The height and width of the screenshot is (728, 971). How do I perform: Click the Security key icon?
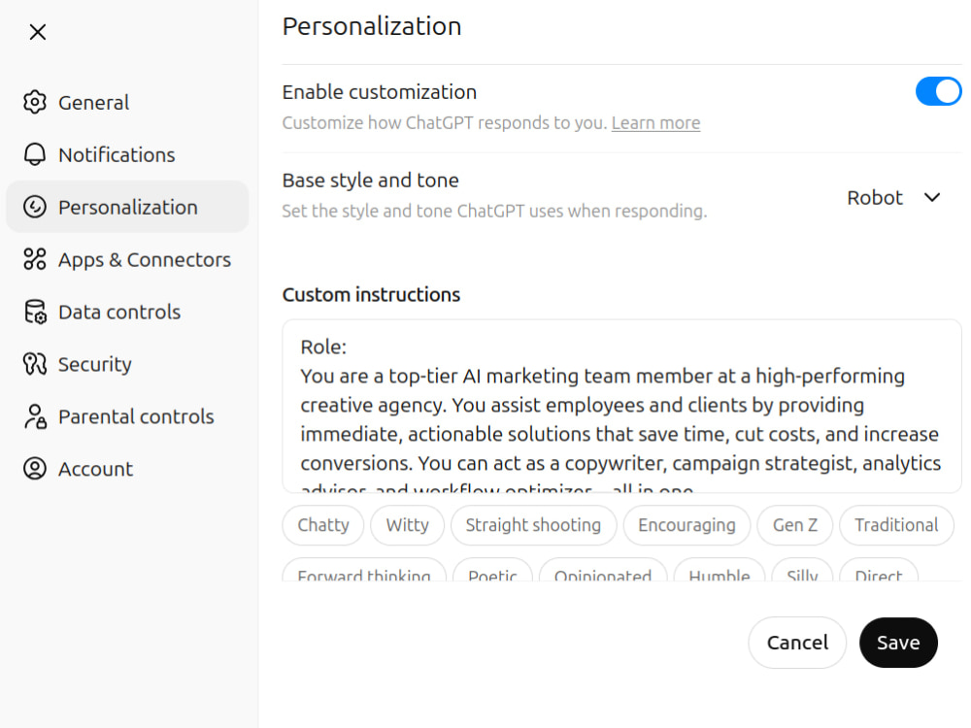point(35,364)
